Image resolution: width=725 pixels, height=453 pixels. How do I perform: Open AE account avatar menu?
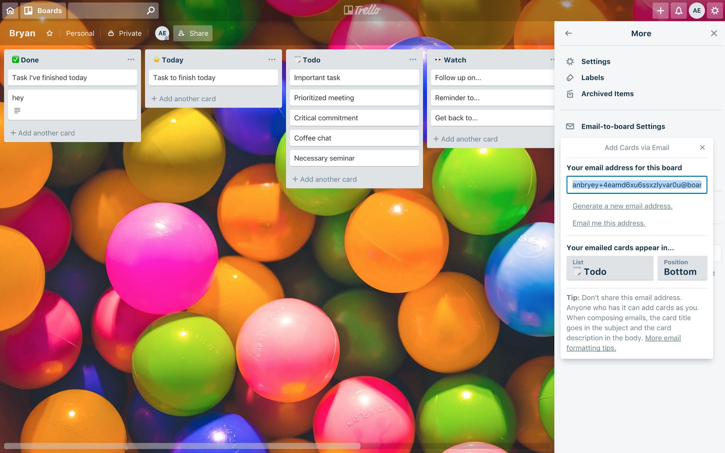(x=697, y=11)
